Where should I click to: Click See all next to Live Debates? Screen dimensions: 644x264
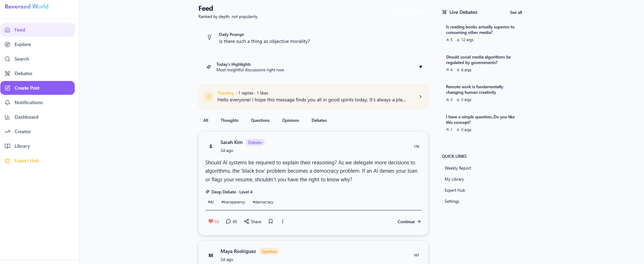click(516, 12)
